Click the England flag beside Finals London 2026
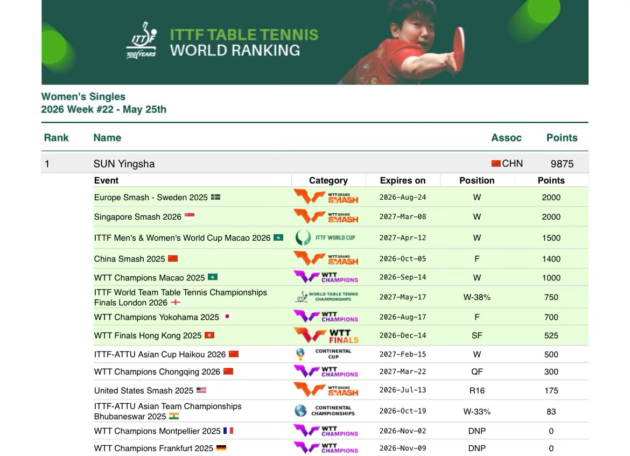 (176, 302)
